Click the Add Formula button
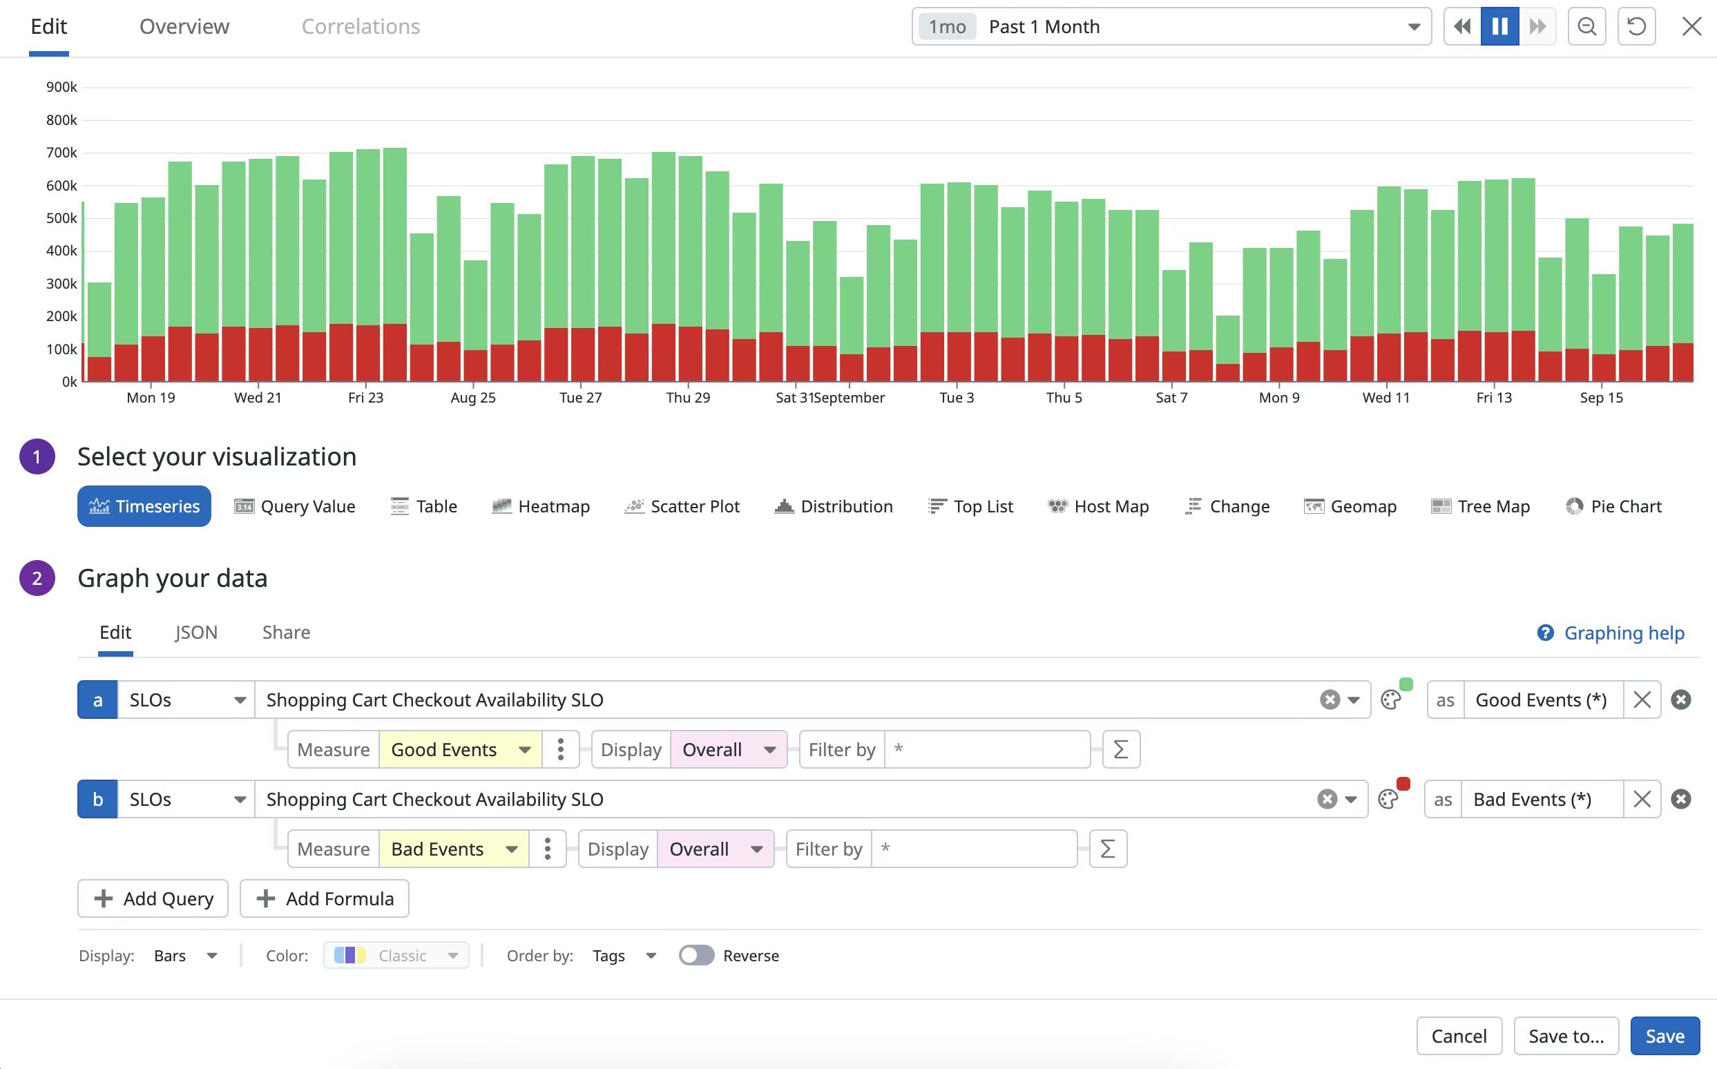The height and width of the screenshot is (1069, 1717). coord(325,898)
